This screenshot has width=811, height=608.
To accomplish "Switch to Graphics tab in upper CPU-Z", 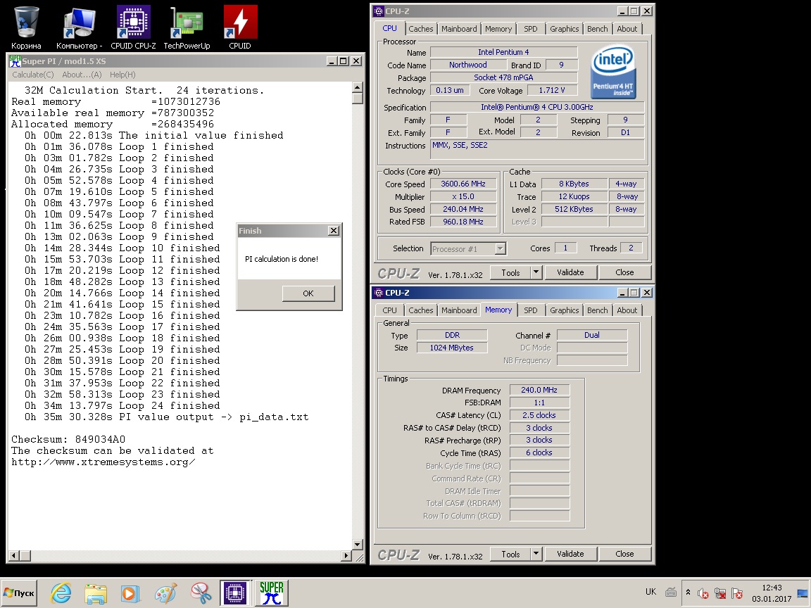I will pyautogui.click(x=564, y=29).
